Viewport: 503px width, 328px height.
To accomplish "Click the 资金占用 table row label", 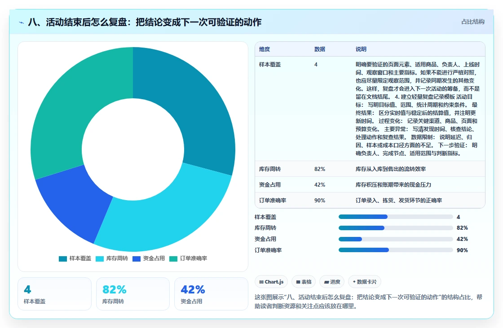I will (x=270, y=185).
